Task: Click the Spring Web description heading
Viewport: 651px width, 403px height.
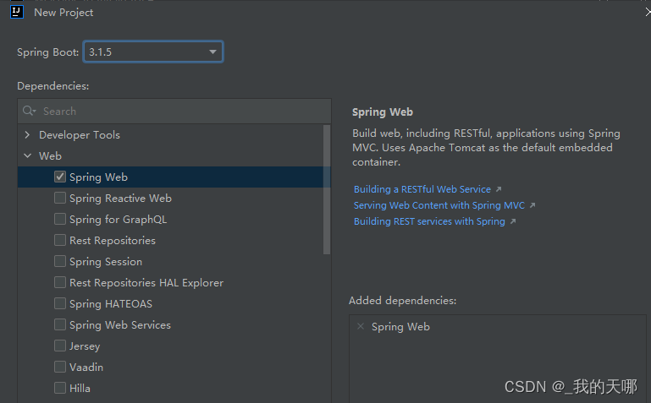Action: [383, 112]
